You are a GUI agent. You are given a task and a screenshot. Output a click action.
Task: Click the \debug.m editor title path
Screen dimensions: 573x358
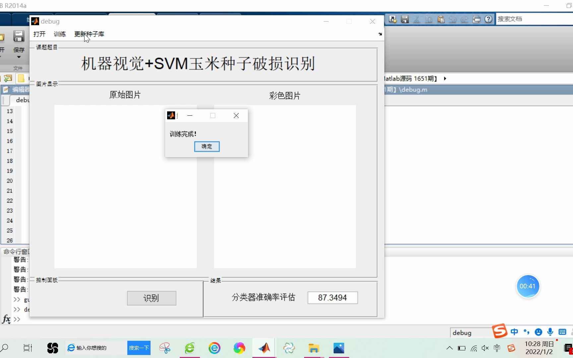click(413, 90)
